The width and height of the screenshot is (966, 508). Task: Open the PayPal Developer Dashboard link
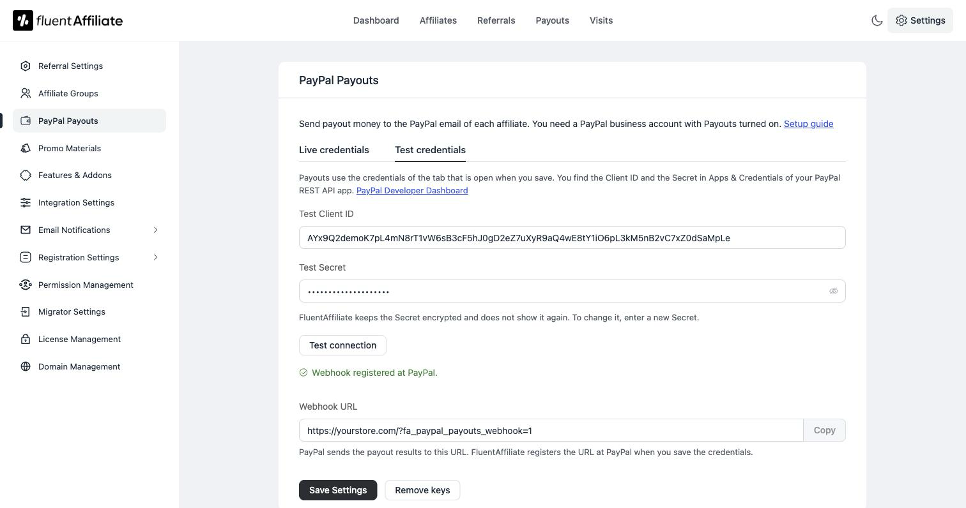pyautogui.click(x=412, y=190)
